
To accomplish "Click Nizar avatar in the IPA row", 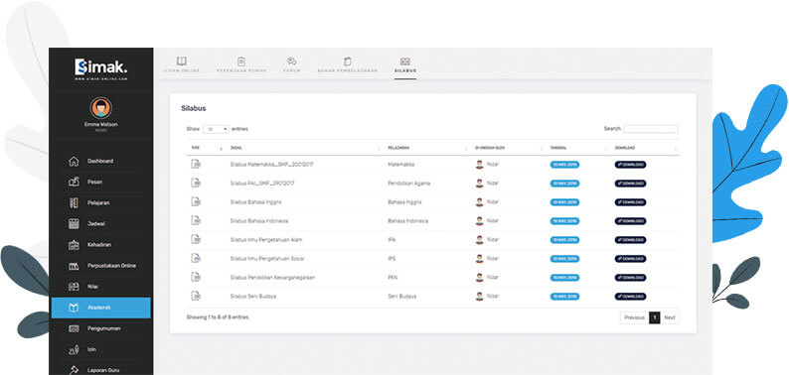I will coord(480,240).
